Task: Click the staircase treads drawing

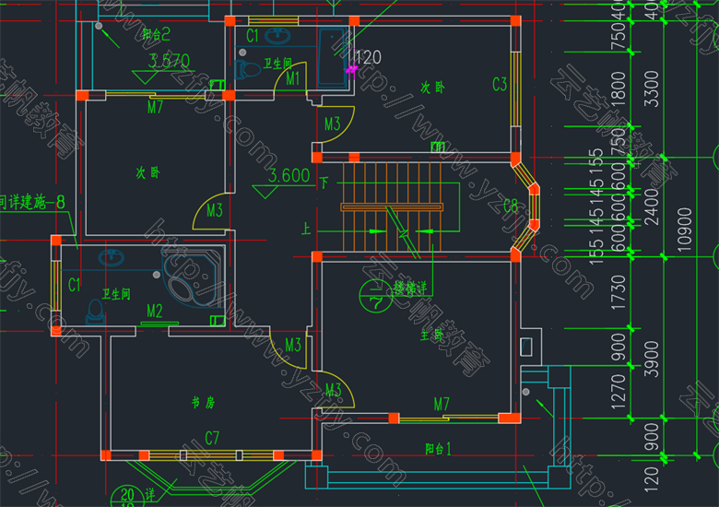Action: pyautogui.click(x=392, y=206)
